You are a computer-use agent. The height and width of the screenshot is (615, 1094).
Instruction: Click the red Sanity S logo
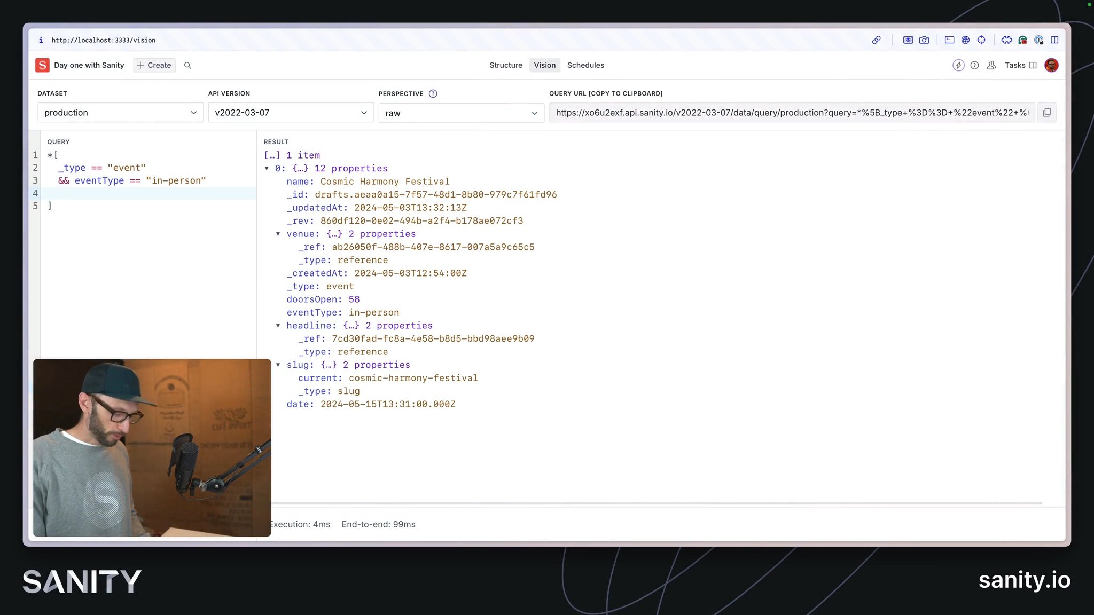[x=42, y=65]
